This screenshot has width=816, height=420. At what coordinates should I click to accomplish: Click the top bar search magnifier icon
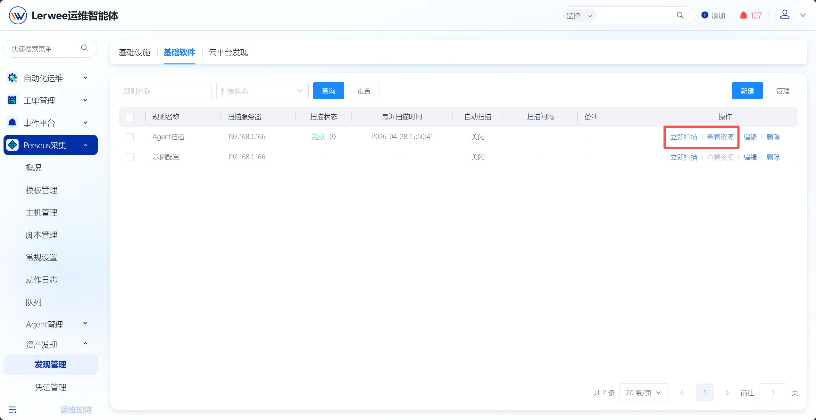point(680,15)
